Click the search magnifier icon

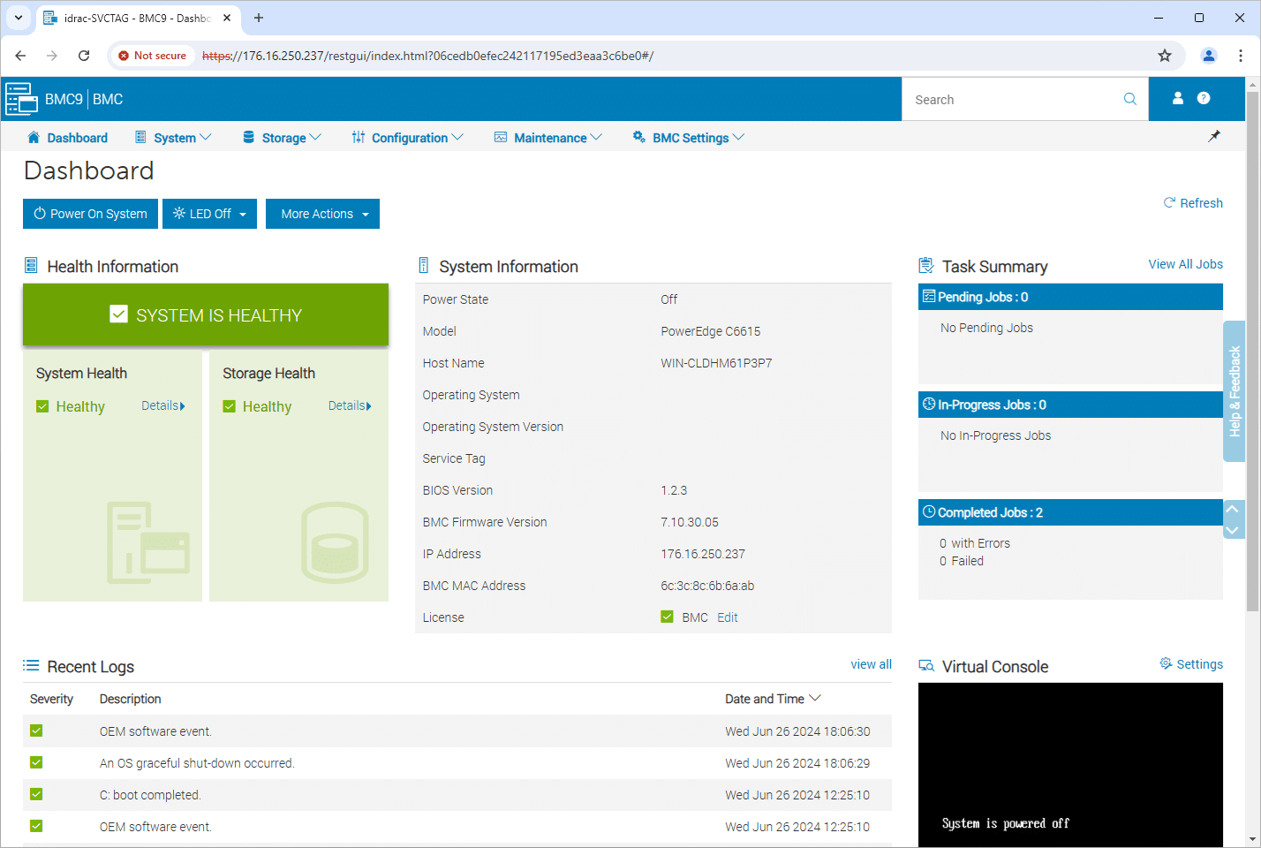click(x=1129, y=99)
